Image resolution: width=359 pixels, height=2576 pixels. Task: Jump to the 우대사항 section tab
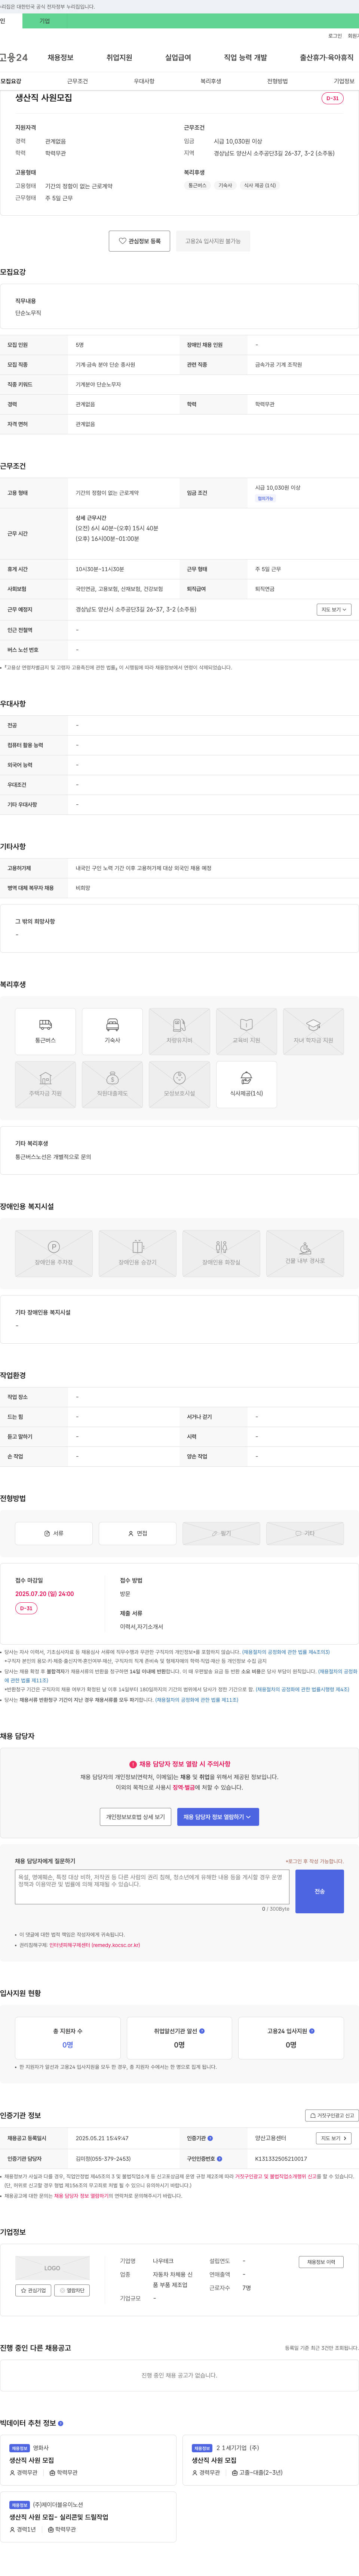click(144, 81)
